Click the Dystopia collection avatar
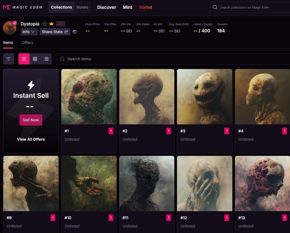 point(10,28)
